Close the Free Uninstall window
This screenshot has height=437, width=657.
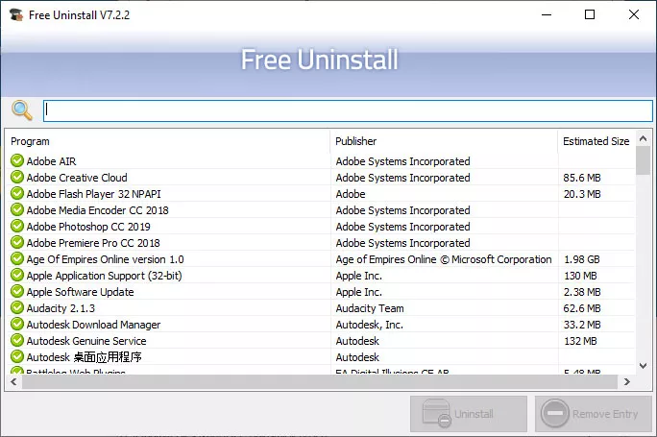(x=634, y=14)
